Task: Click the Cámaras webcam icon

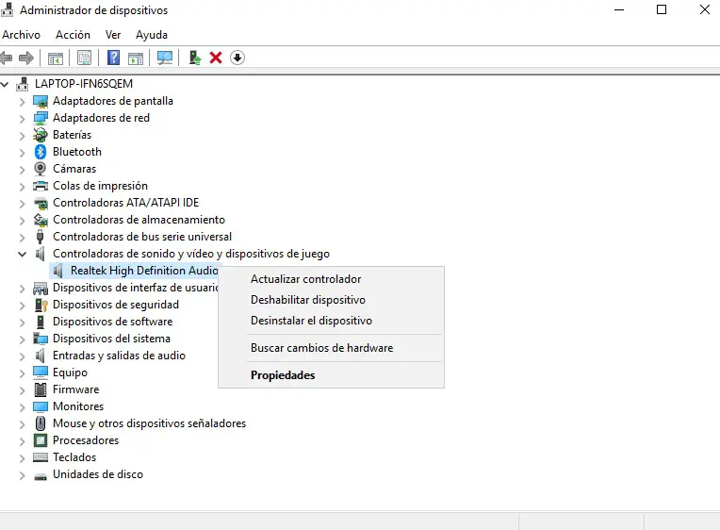Action: (41, 169)
